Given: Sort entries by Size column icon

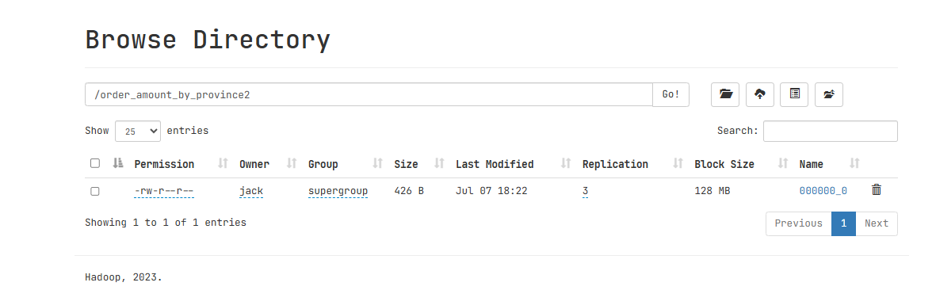Looking at the screenshot, I should (439, 163).
